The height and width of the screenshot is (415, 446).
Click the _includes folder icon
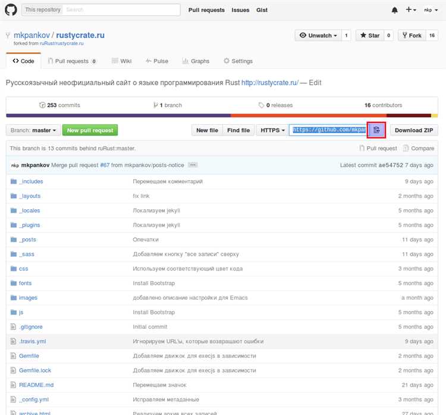13,181
